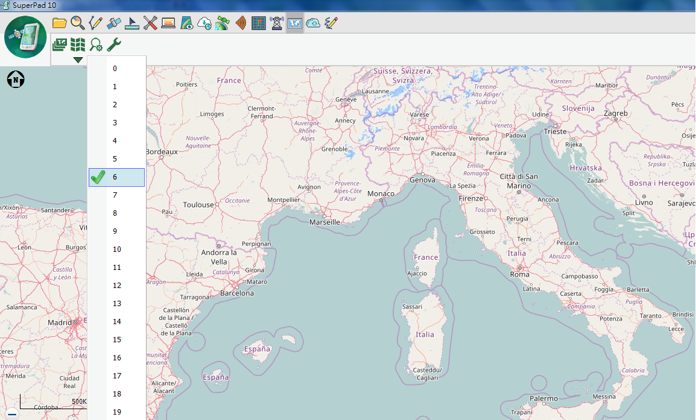This screenshot has height=420, width=696.
Task: Select the ruler measure tool icon
Action: pyautogui.click(x=132, y=23)
